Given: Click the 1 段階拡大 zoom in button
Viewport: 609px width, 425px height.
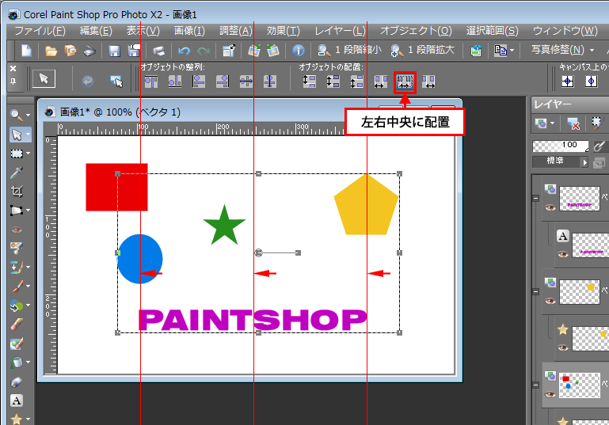Looking at the screenshot, I should click(422, 50).
